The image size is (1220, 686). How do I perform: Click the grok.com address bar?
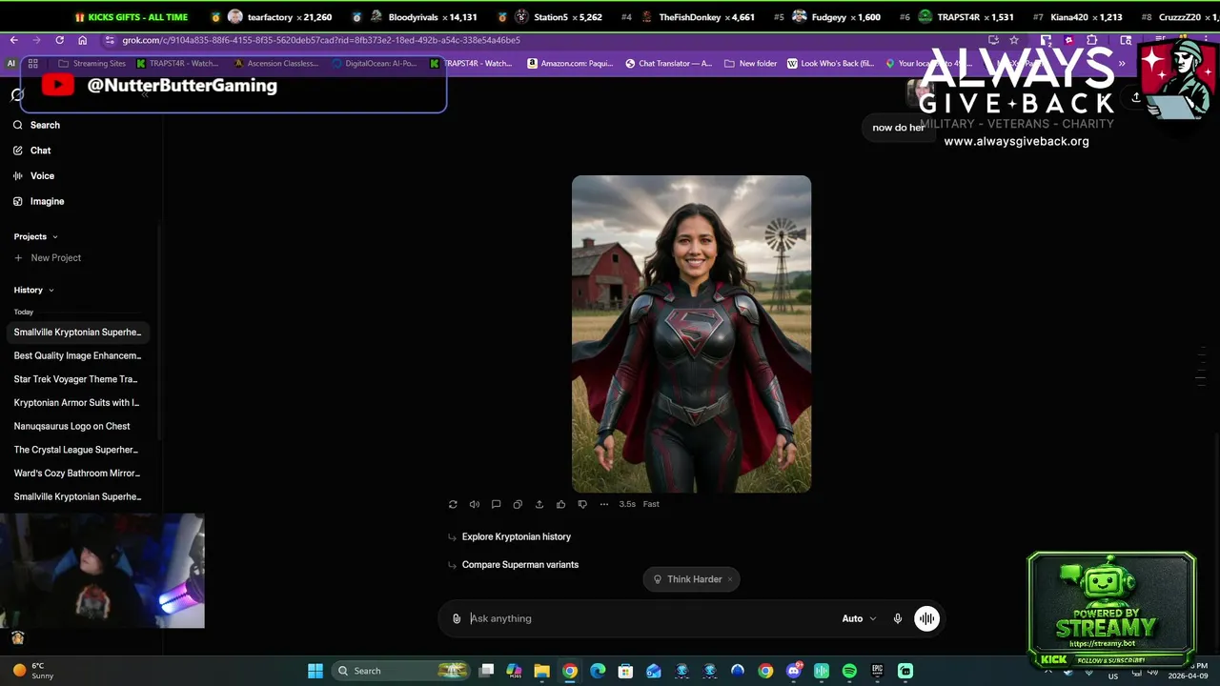tap(534, 40)
